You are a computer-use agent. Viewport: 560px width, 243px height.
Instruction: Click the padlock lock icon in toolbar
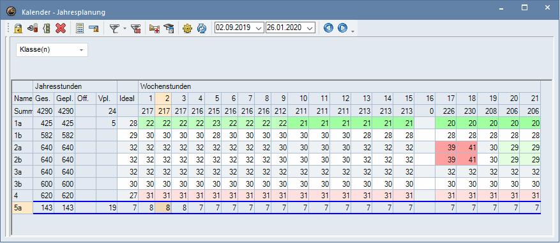19,28
